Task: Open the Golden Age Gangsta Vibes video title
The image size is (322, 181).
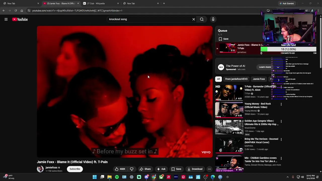Action: pyautogui.click(x=261, y=123)
